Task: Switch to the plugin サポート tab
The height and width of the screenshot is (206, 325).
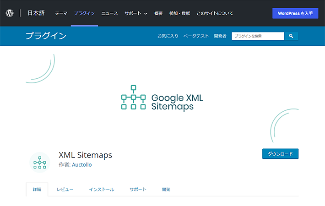Action: point(138,190)
